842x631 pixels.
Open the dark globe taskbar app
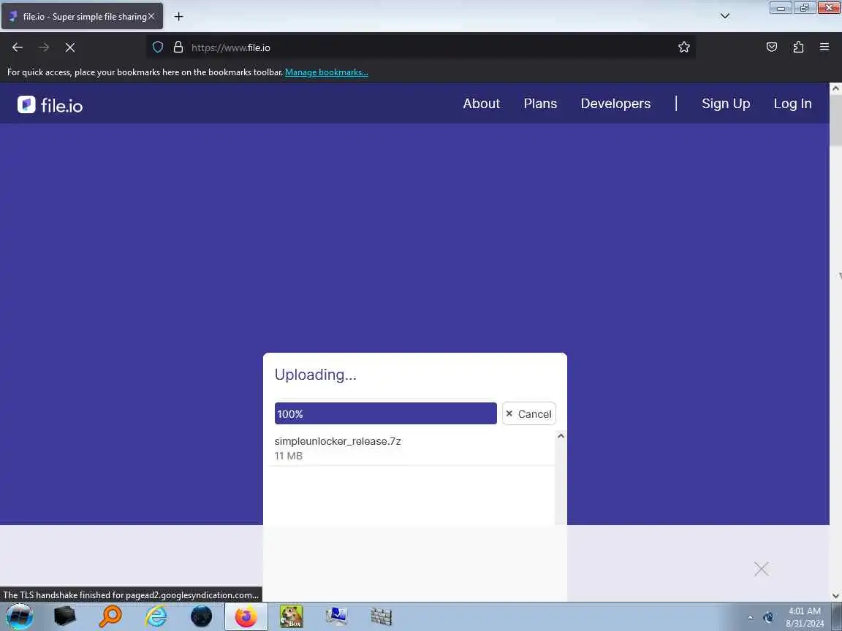202,616
